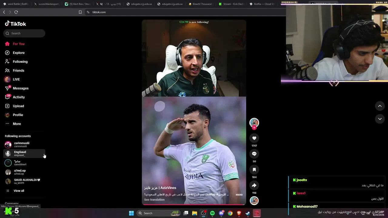
Task: Open site settings icon beside tiktok.com
Action: [x=88, y=12]
